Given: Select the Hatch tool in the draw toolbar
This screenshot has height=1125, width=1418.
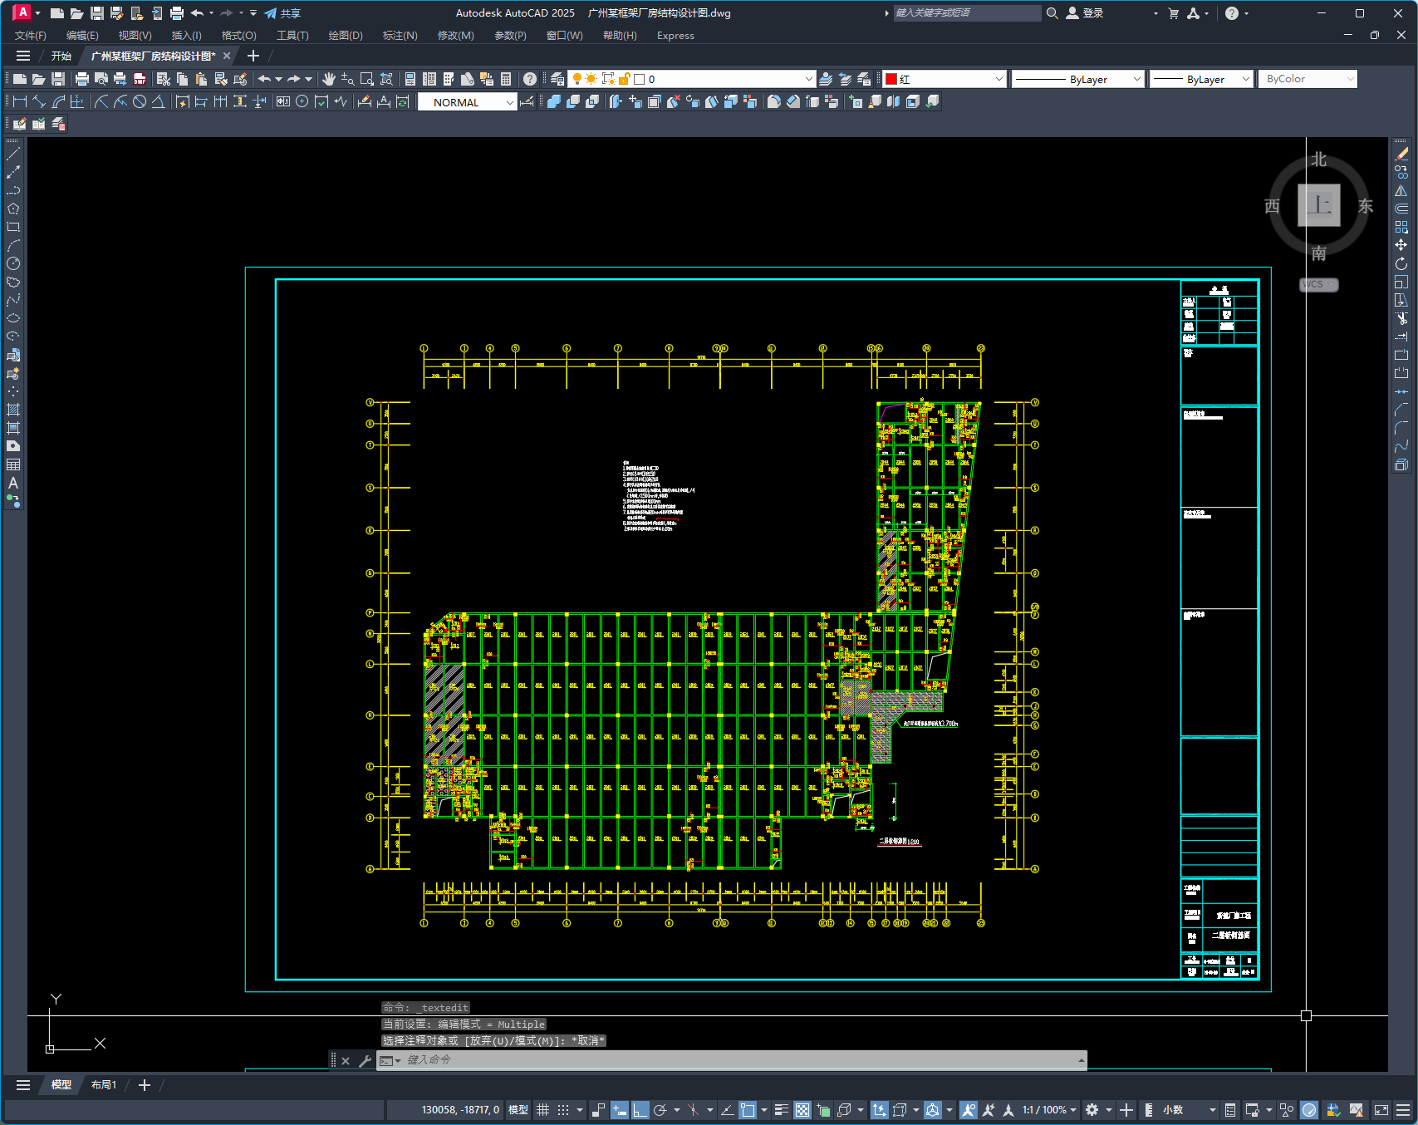Looking at the screenshot, I should pos(13,410).
